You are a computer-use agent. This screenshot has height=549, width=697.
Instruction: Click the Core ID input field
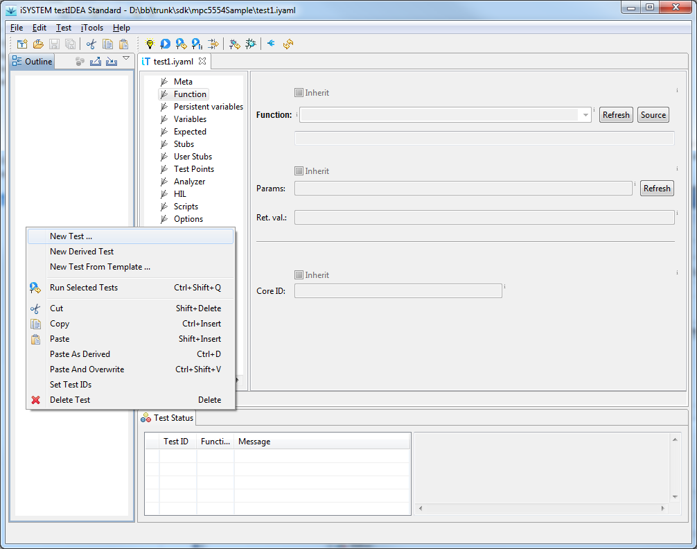pyautogui.click(x=398, y=290)
